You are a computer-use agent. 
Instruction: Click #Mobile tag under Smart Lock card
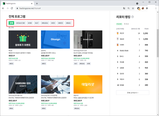click(x=82, y=64)
